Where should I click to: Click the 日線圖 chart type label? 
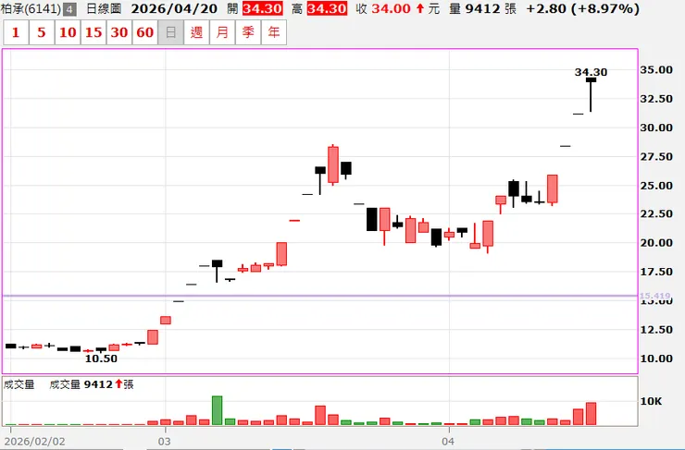coord(104,8)
